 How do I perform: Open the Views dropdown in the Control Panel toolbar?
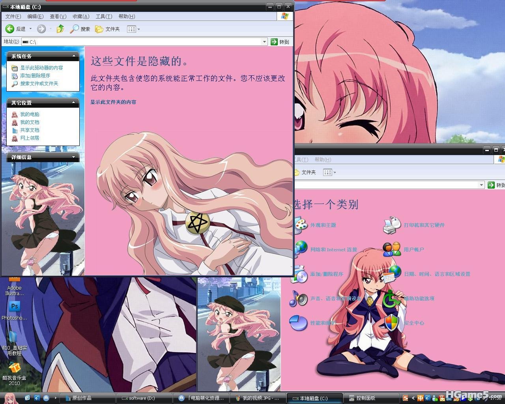pyautogui.click(x=335, y=172)
